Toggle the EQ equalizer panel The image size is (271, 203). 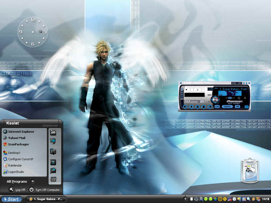tap(239, 98)
